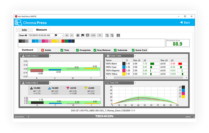Click the target measurement icon in toolbar
Screen dimensions: 209x133
click(78, 35)
